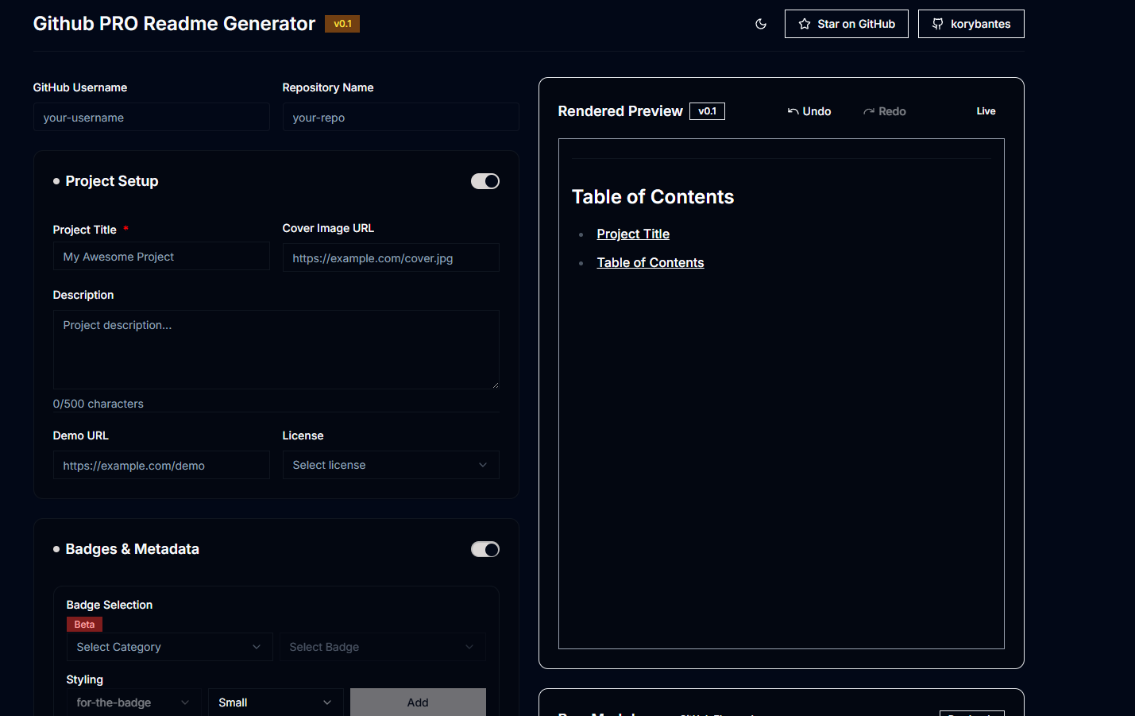Click the Add badge button
The width and height of the screenshot is (1135, 716).
418,702
